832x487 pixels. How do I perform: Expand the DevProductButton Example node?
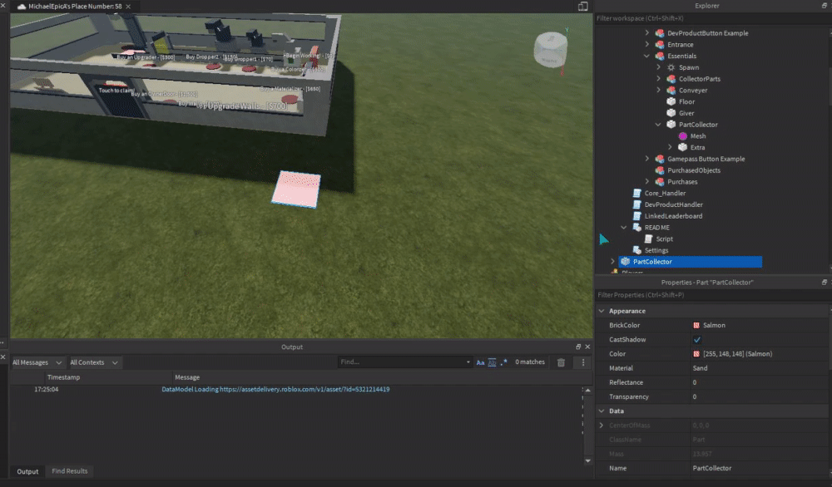646,33
